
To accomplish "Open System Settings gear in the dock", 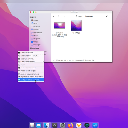I will tap(63, 125).
